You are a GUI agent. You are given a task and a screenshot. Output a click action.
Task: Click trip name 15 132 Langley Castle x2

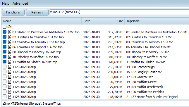pos(144,72)
